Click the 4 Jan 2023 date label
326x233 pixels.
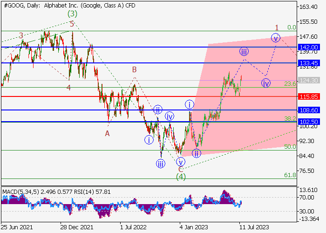(194, 227)
